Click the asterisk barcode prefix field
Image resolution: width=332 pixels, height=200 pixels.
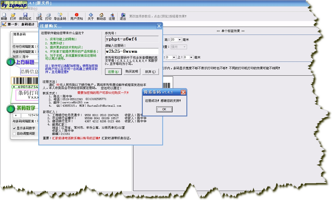coord(16,116)
